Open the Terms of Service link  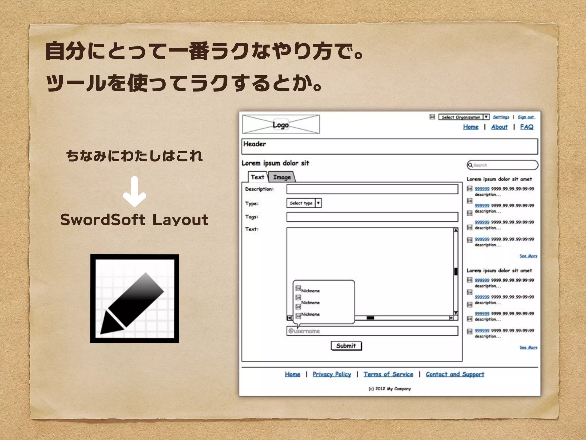pos(388,374)
